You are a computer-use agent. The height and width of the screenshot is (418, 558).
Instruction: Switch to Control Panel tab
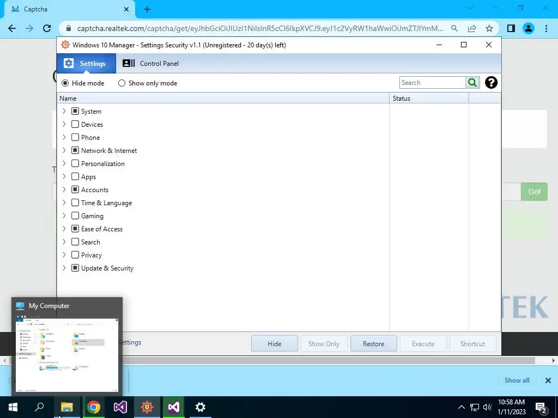[x=150, y=63]
